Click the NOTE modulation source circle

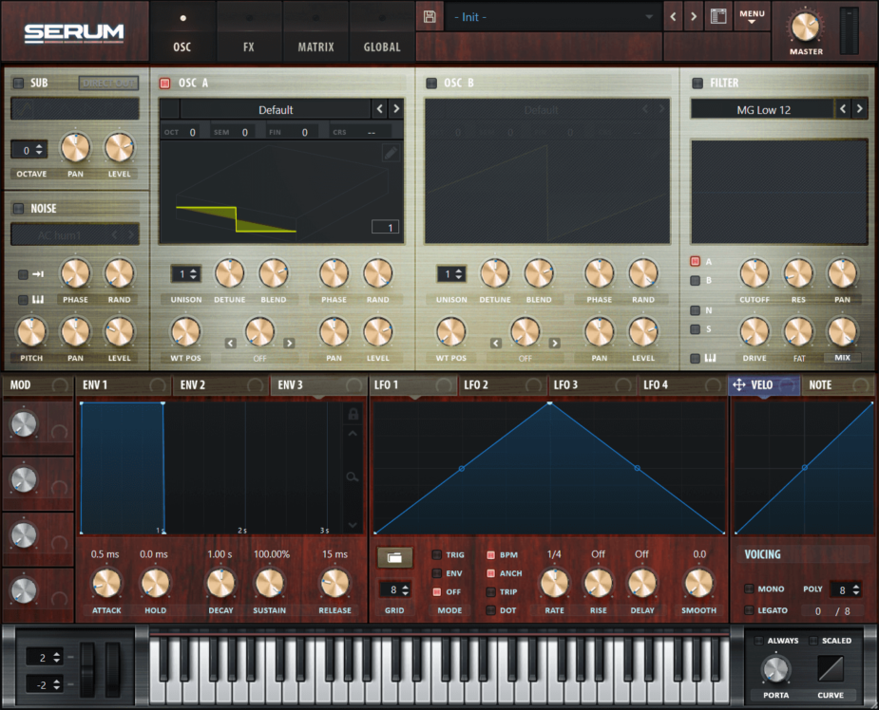pyautogui.click(x=860, y=385)
